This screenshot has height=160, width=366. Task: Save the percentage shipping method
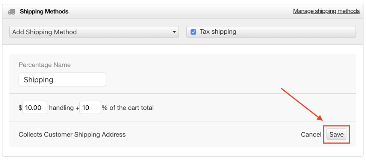[x=336, y=135]
